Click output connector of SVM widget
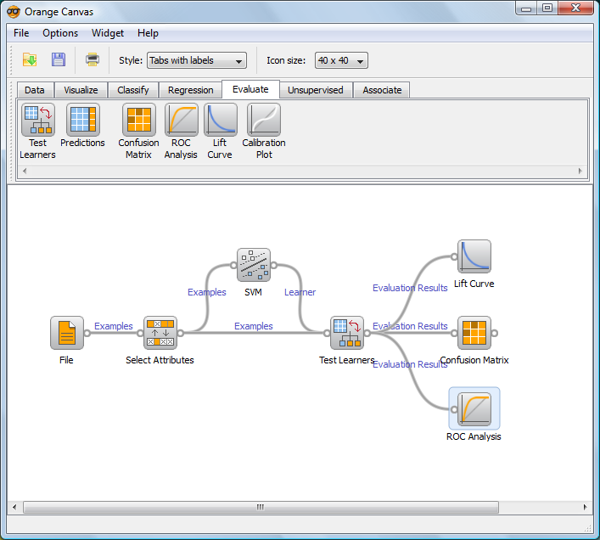 274,265
